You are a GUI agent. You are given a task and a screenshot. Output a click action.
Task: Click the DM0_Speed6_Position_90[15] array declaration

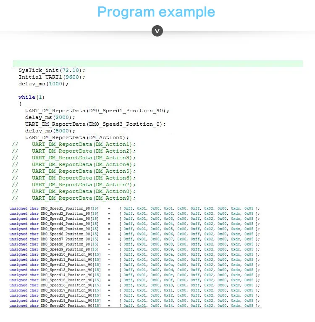point(135,234)
